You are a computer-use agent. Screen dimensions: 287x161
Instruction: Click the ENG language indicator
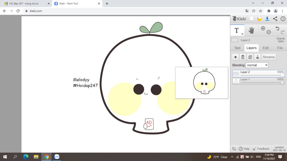coord(258,157)
